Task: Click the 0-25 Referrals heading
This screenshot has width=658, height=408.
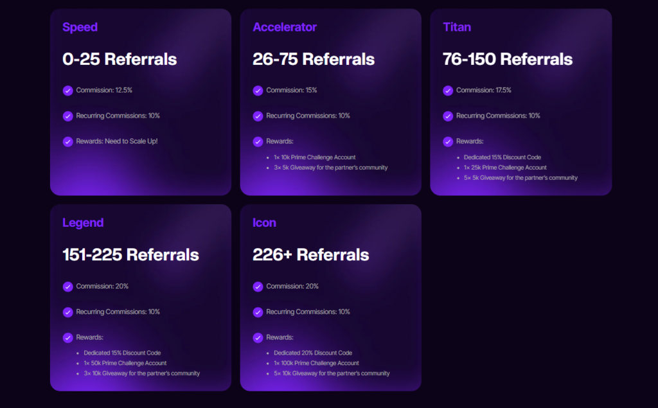Action: [x=120, y=59]
